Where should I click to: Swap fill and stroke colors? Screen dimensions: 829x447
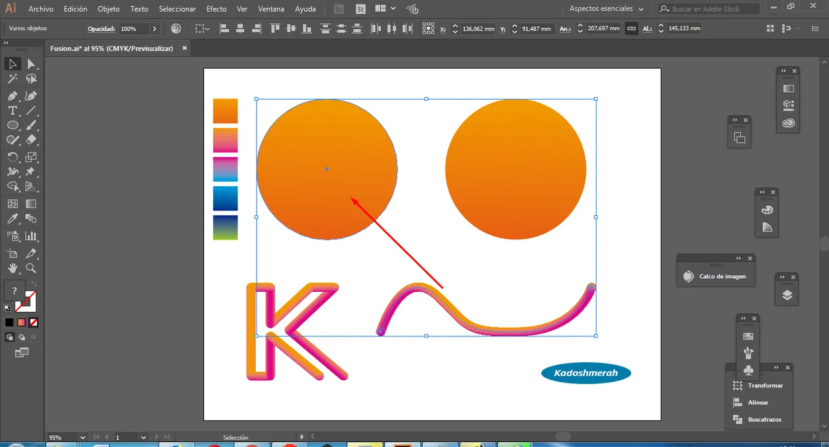tap(34, 284)
